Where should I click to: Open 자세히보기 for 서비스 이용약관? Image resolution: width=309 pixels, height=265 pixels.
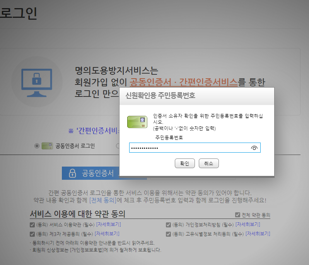pos(108,224)
